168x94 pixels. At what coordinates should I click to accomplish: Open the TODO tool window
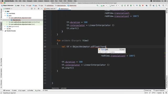pyautogui.click(x=45, y=90)
